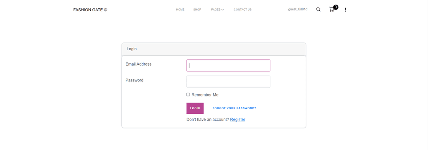Open the three-dot vertical menu
The height and width of the screenshot is (150, 428).
point(345,10)
